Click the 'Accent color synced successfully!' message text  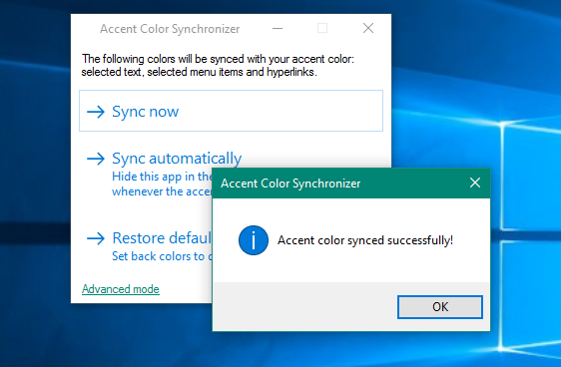pos(365,240)
